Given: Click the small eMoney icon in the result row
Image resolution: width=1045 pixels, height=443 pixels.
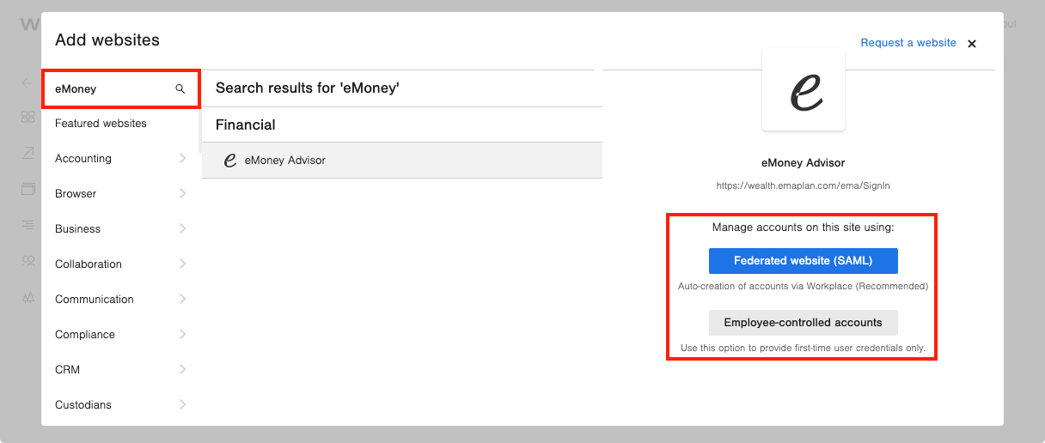Looking at the screenshot, I should point(229,161).
